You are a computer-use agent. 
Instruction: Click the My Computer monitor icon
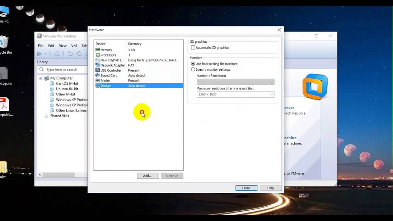(x=46, y=78)
